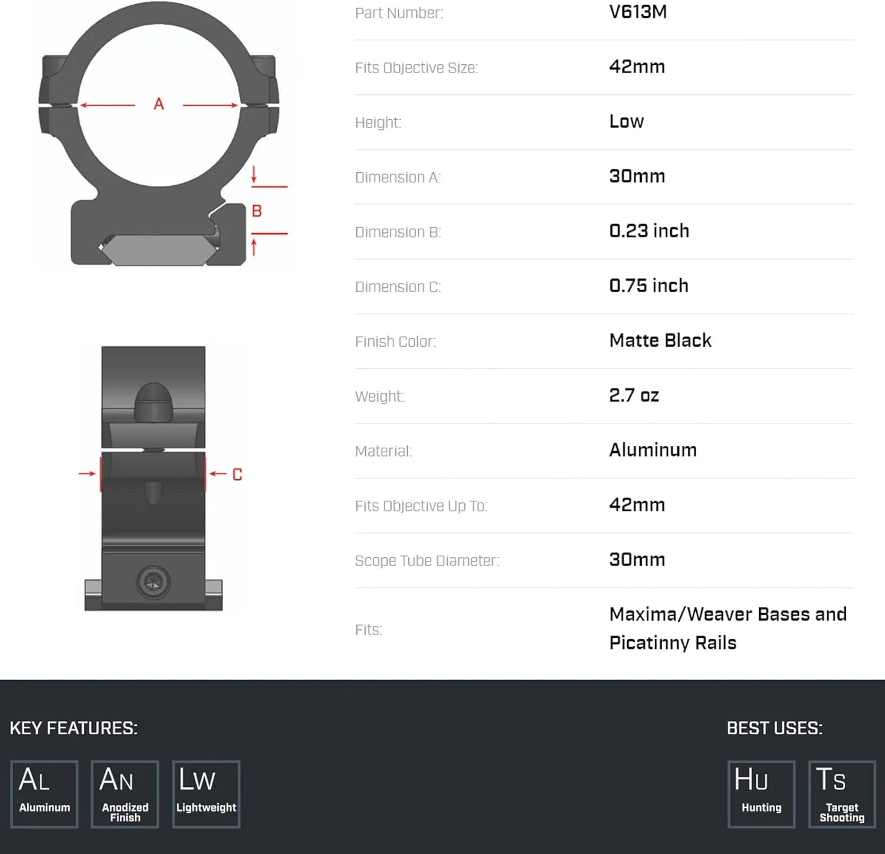This screenshot has height=854, width=885.
Task: Click the TS Target Shooting badge
Action: (x=842, y=794)
